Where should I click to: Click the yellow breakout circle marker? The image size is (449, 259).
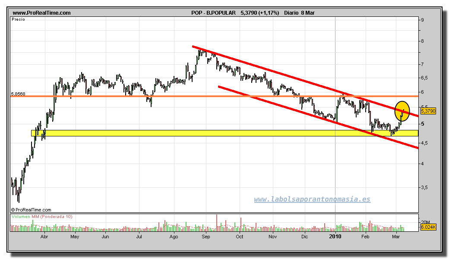402,111
